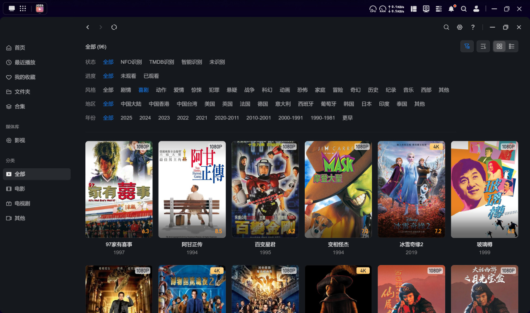
Task: Open the sort order options
Action: [x=483, y=46]
